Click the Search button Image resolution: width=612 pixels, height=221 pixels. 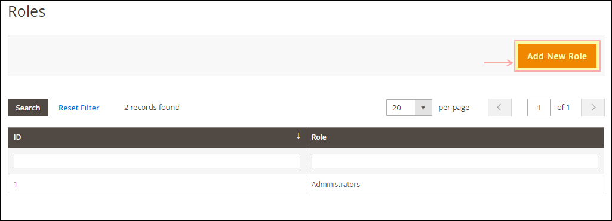click(x=28, y=108)
